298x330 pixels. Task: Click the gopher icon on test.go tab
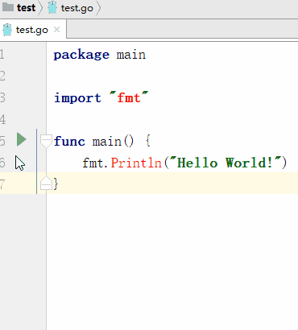pyautogui.click(x=7, y=30)
